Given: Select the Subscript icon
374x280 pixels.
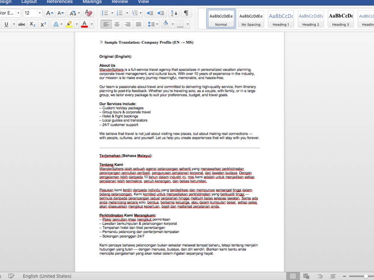Looking at the screenshot, I should click(x=33, y=24).
